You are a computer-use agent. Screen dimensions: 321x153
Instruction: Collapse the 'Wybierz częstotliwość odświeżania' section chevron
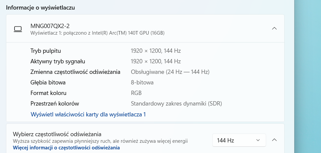(274, 140)
